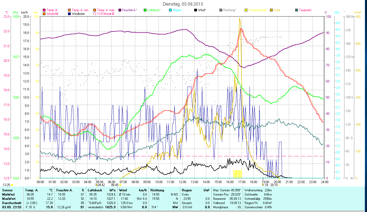Click the yellow sunshine bars near 17:00
The width and height of the screenshot is (367, 212).
tap(237, 174)
